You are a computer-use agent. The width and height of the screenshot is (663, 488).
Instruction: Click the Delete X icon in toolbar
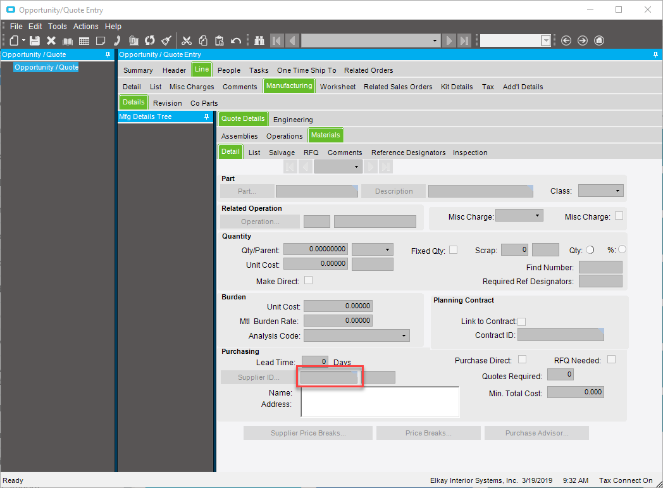click(x=51, y=41)
